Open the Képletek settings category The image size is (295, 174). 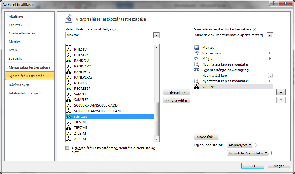coord(16,25)
